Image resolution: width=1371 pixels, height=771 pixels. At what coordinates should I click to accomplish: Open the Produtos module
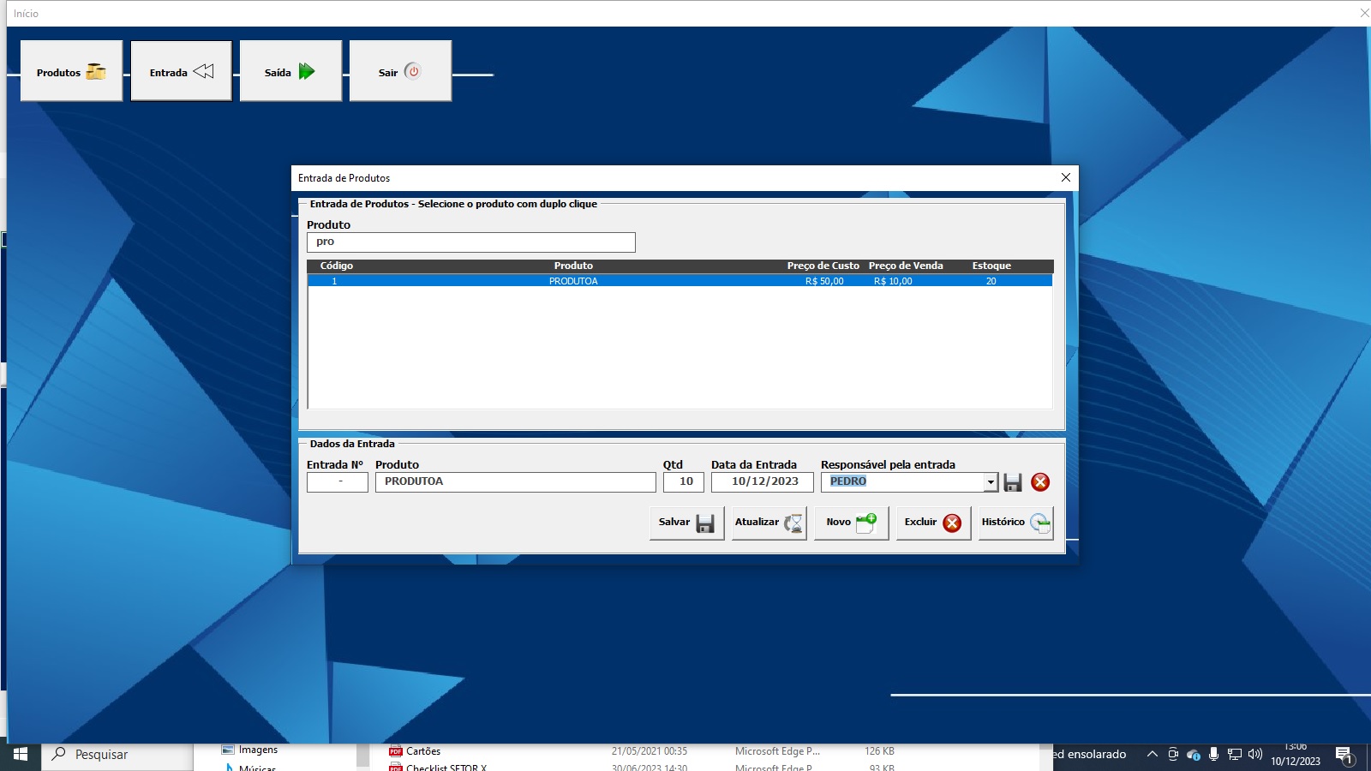click(71, 72)
